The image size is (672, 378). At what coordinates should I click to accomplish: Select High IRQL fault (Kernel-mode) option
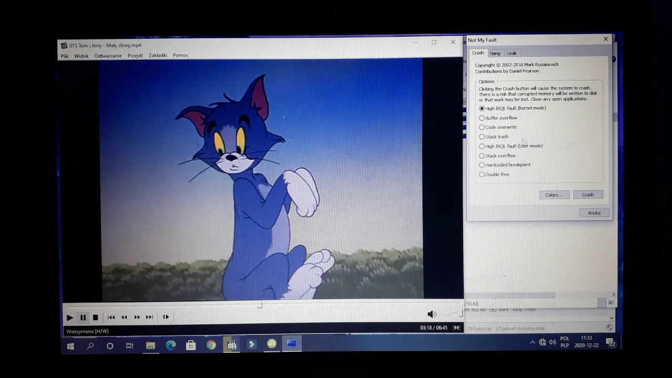512,108
